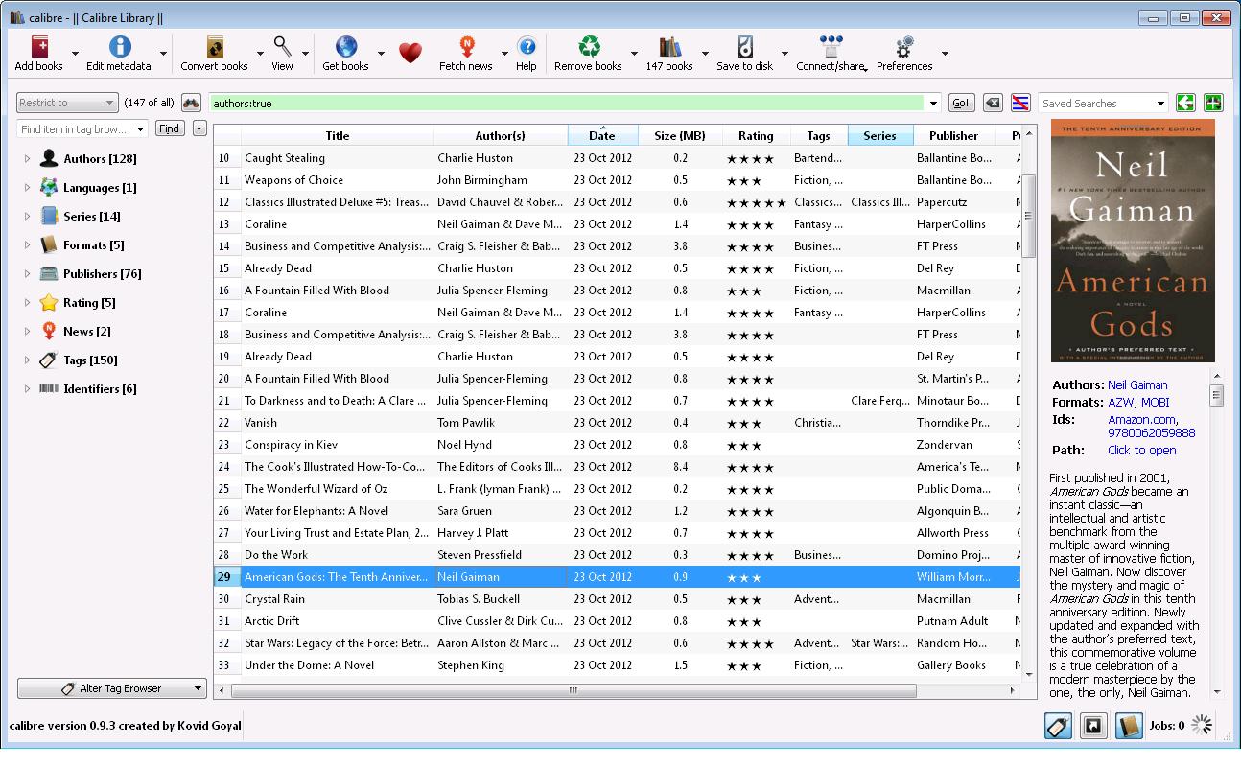Open Add books dropdown arrow
The width and height of the screenshot is (1241, 767).
(x=75, y=54)
